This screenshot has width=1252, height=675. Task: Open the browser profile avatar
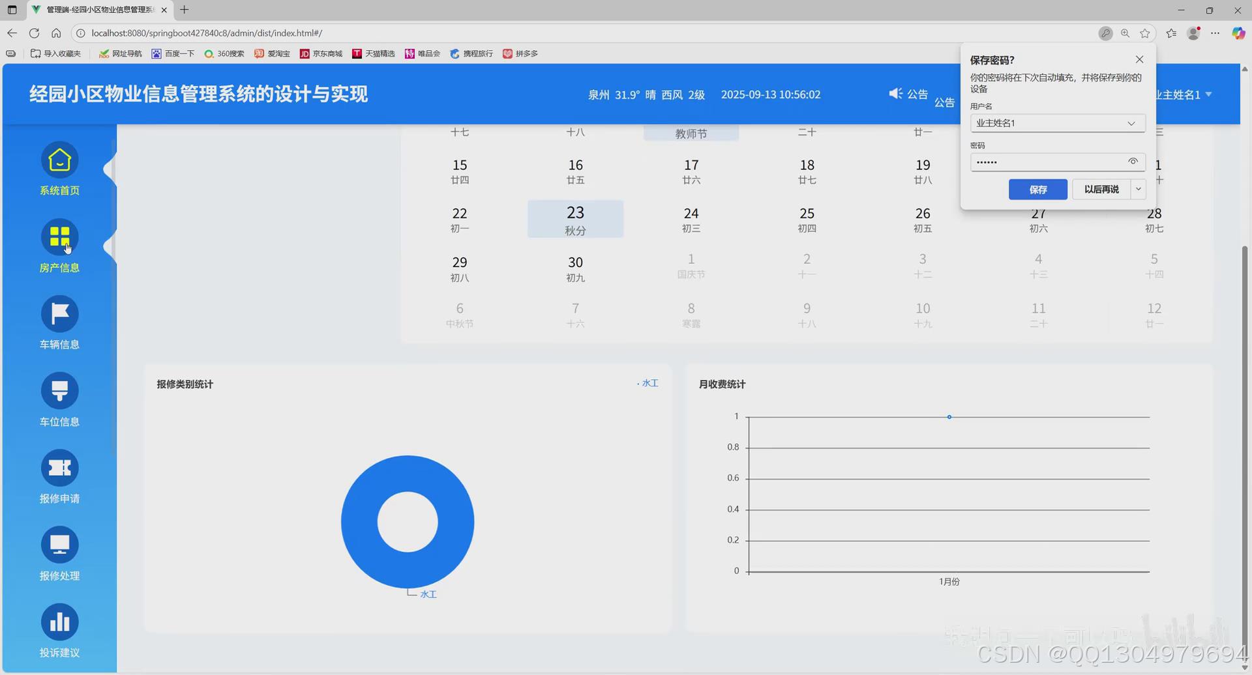point(1193,33)
